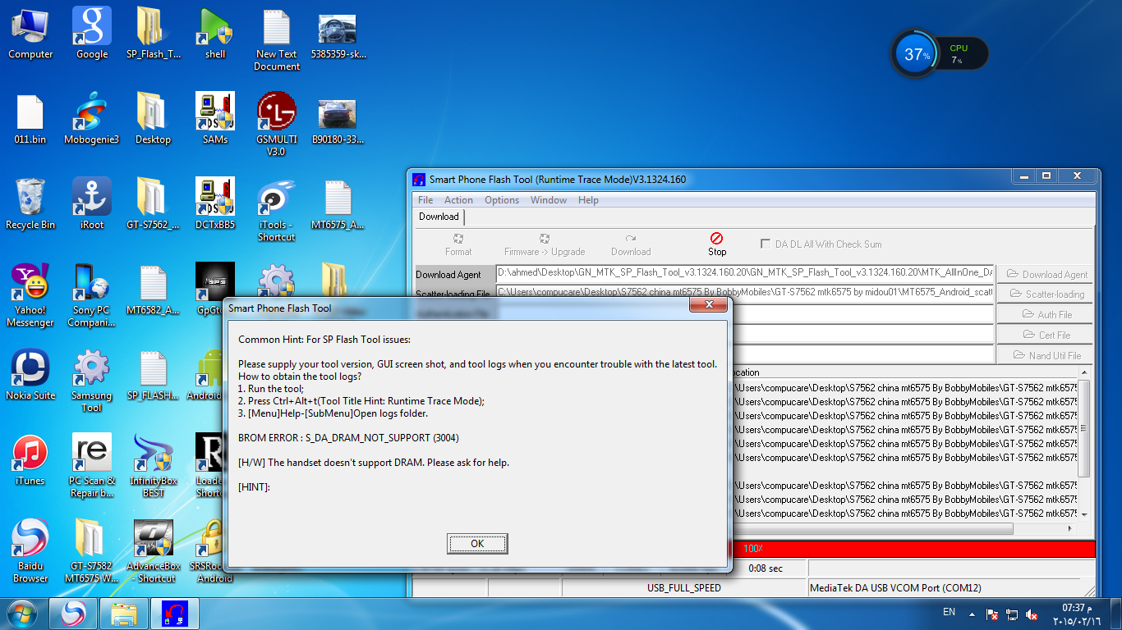Click the volume speaker tray icon
The image size is (1122, 630).
point(1032,614)
